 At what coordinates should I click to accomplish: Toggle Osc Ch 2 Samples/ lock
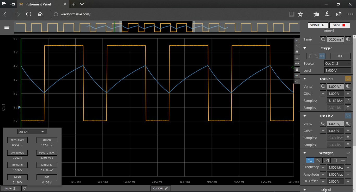coord(348,138)
